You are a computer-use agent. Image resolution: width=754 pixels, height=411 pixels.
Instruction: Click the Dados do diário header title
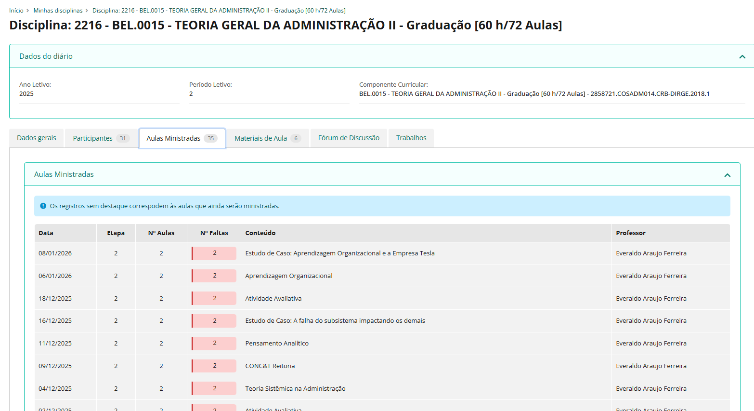coord(46,56)
